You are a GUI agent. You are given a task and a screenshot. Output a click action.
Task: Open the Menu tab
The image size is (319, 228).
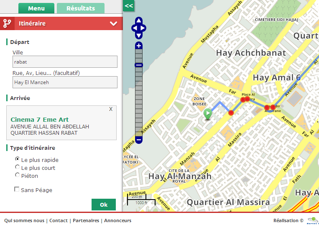(x=36, y=8)
